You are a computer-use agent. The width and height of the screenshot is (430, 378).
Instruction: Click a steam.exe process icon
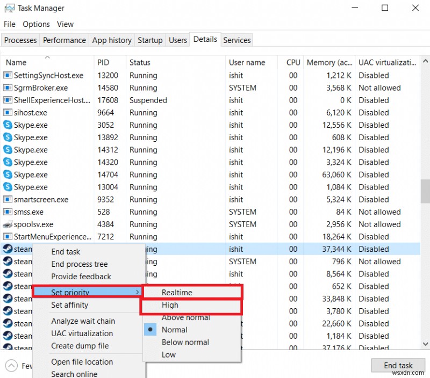[8, 249]
